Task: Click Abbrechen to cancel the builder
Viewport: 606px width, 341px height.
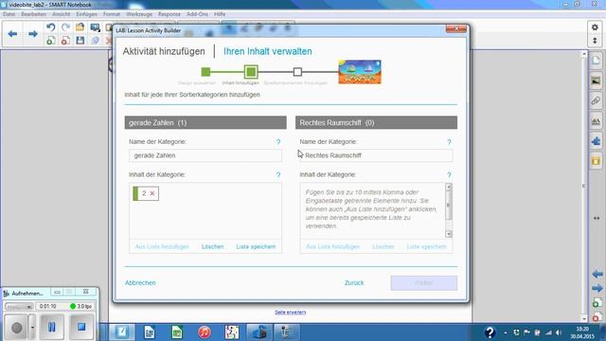Action: (140, 283)
